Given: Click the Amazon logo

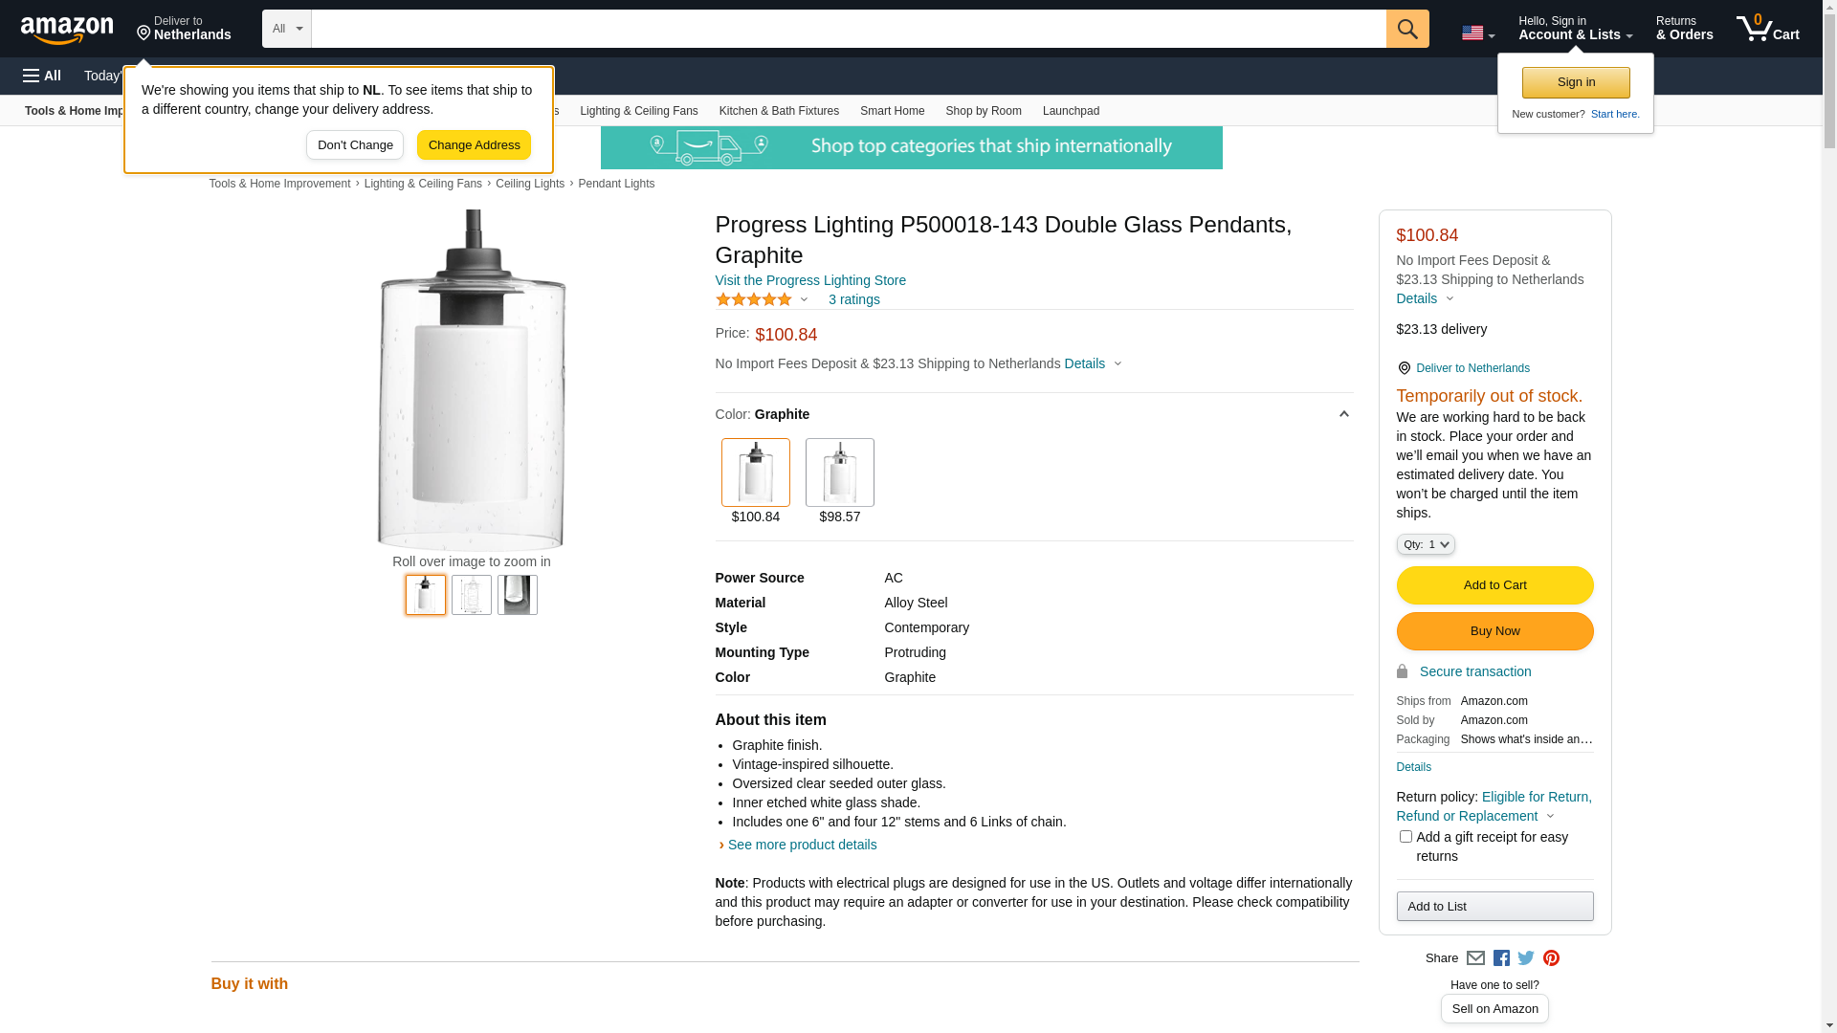Looking at the screenshot, I should pos(67,30).
